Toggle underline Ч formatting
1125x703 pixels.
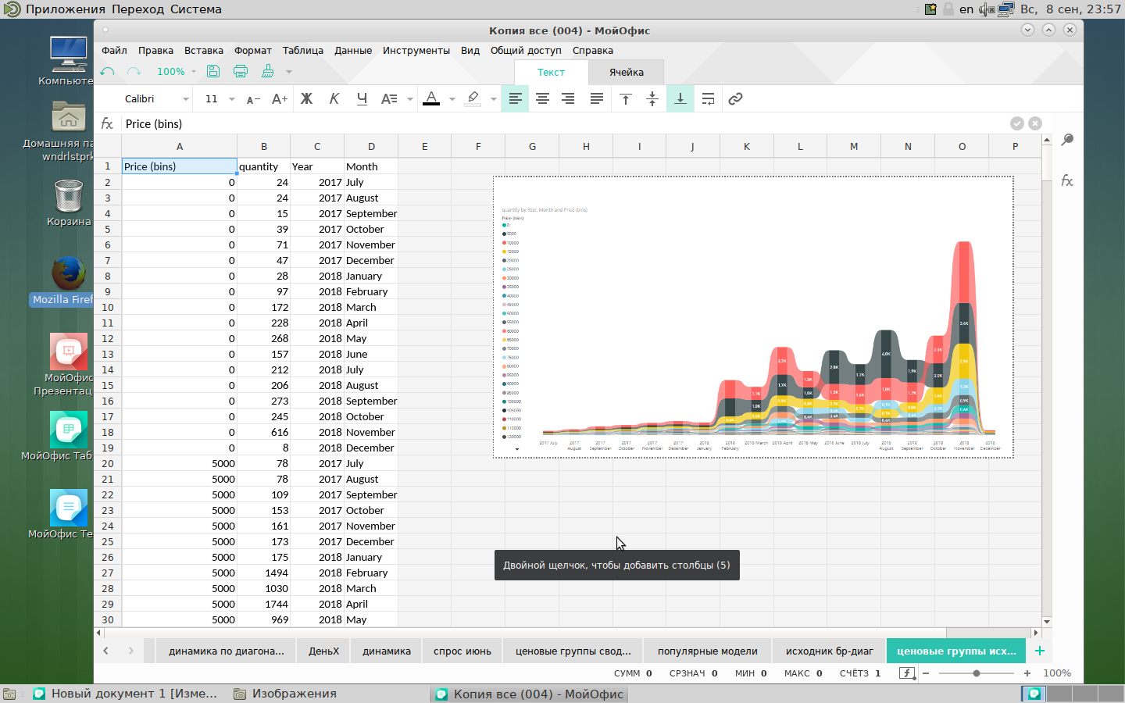click(x=362, y=99)
